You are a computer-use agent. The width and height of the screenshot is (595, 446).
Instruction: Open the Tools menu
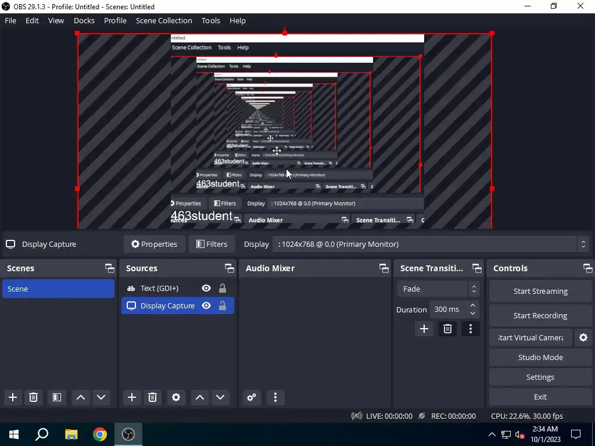click(x=210, y=20)
